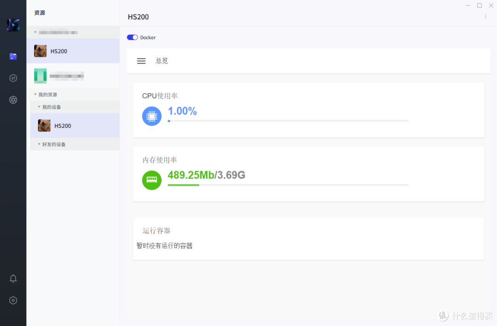Click the blue CPU chip icon
This screenshot has width=497, height=326.
click(152, 116)
